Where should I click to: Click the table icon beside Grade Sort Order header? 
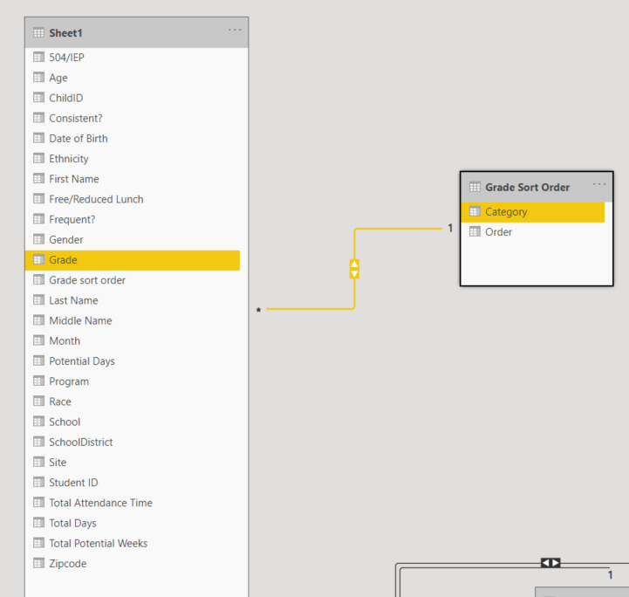[x=475, y=187]
